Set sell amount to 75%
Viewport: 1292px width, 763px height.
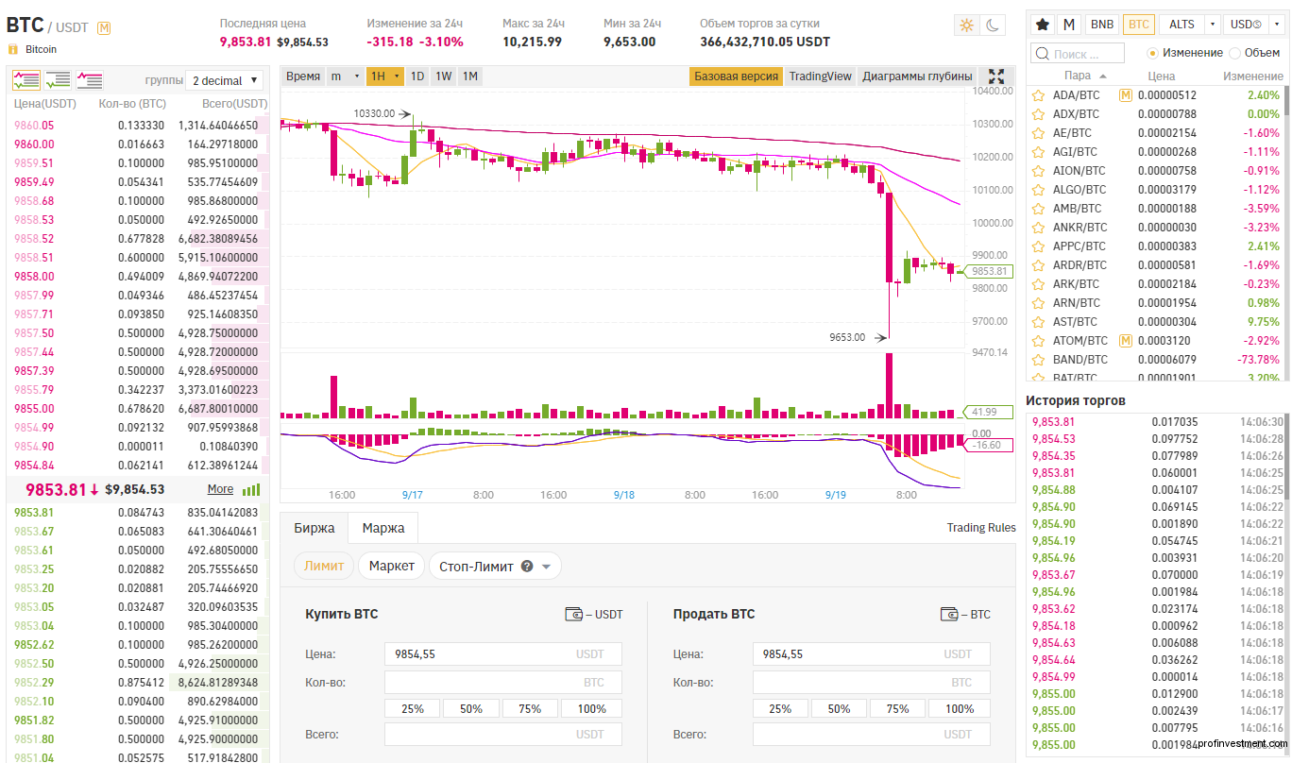[x=898, y=708]
